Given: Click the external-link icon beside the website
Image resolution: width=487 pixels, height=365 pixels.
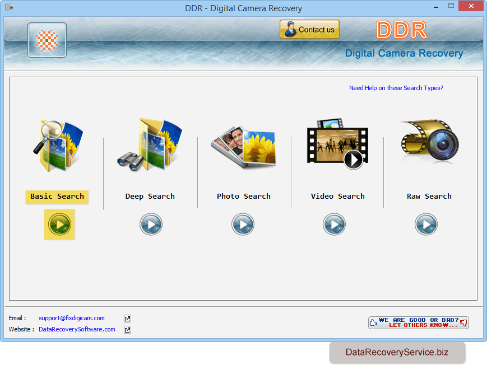Looking at the screenshot, I should pos(127,330).
